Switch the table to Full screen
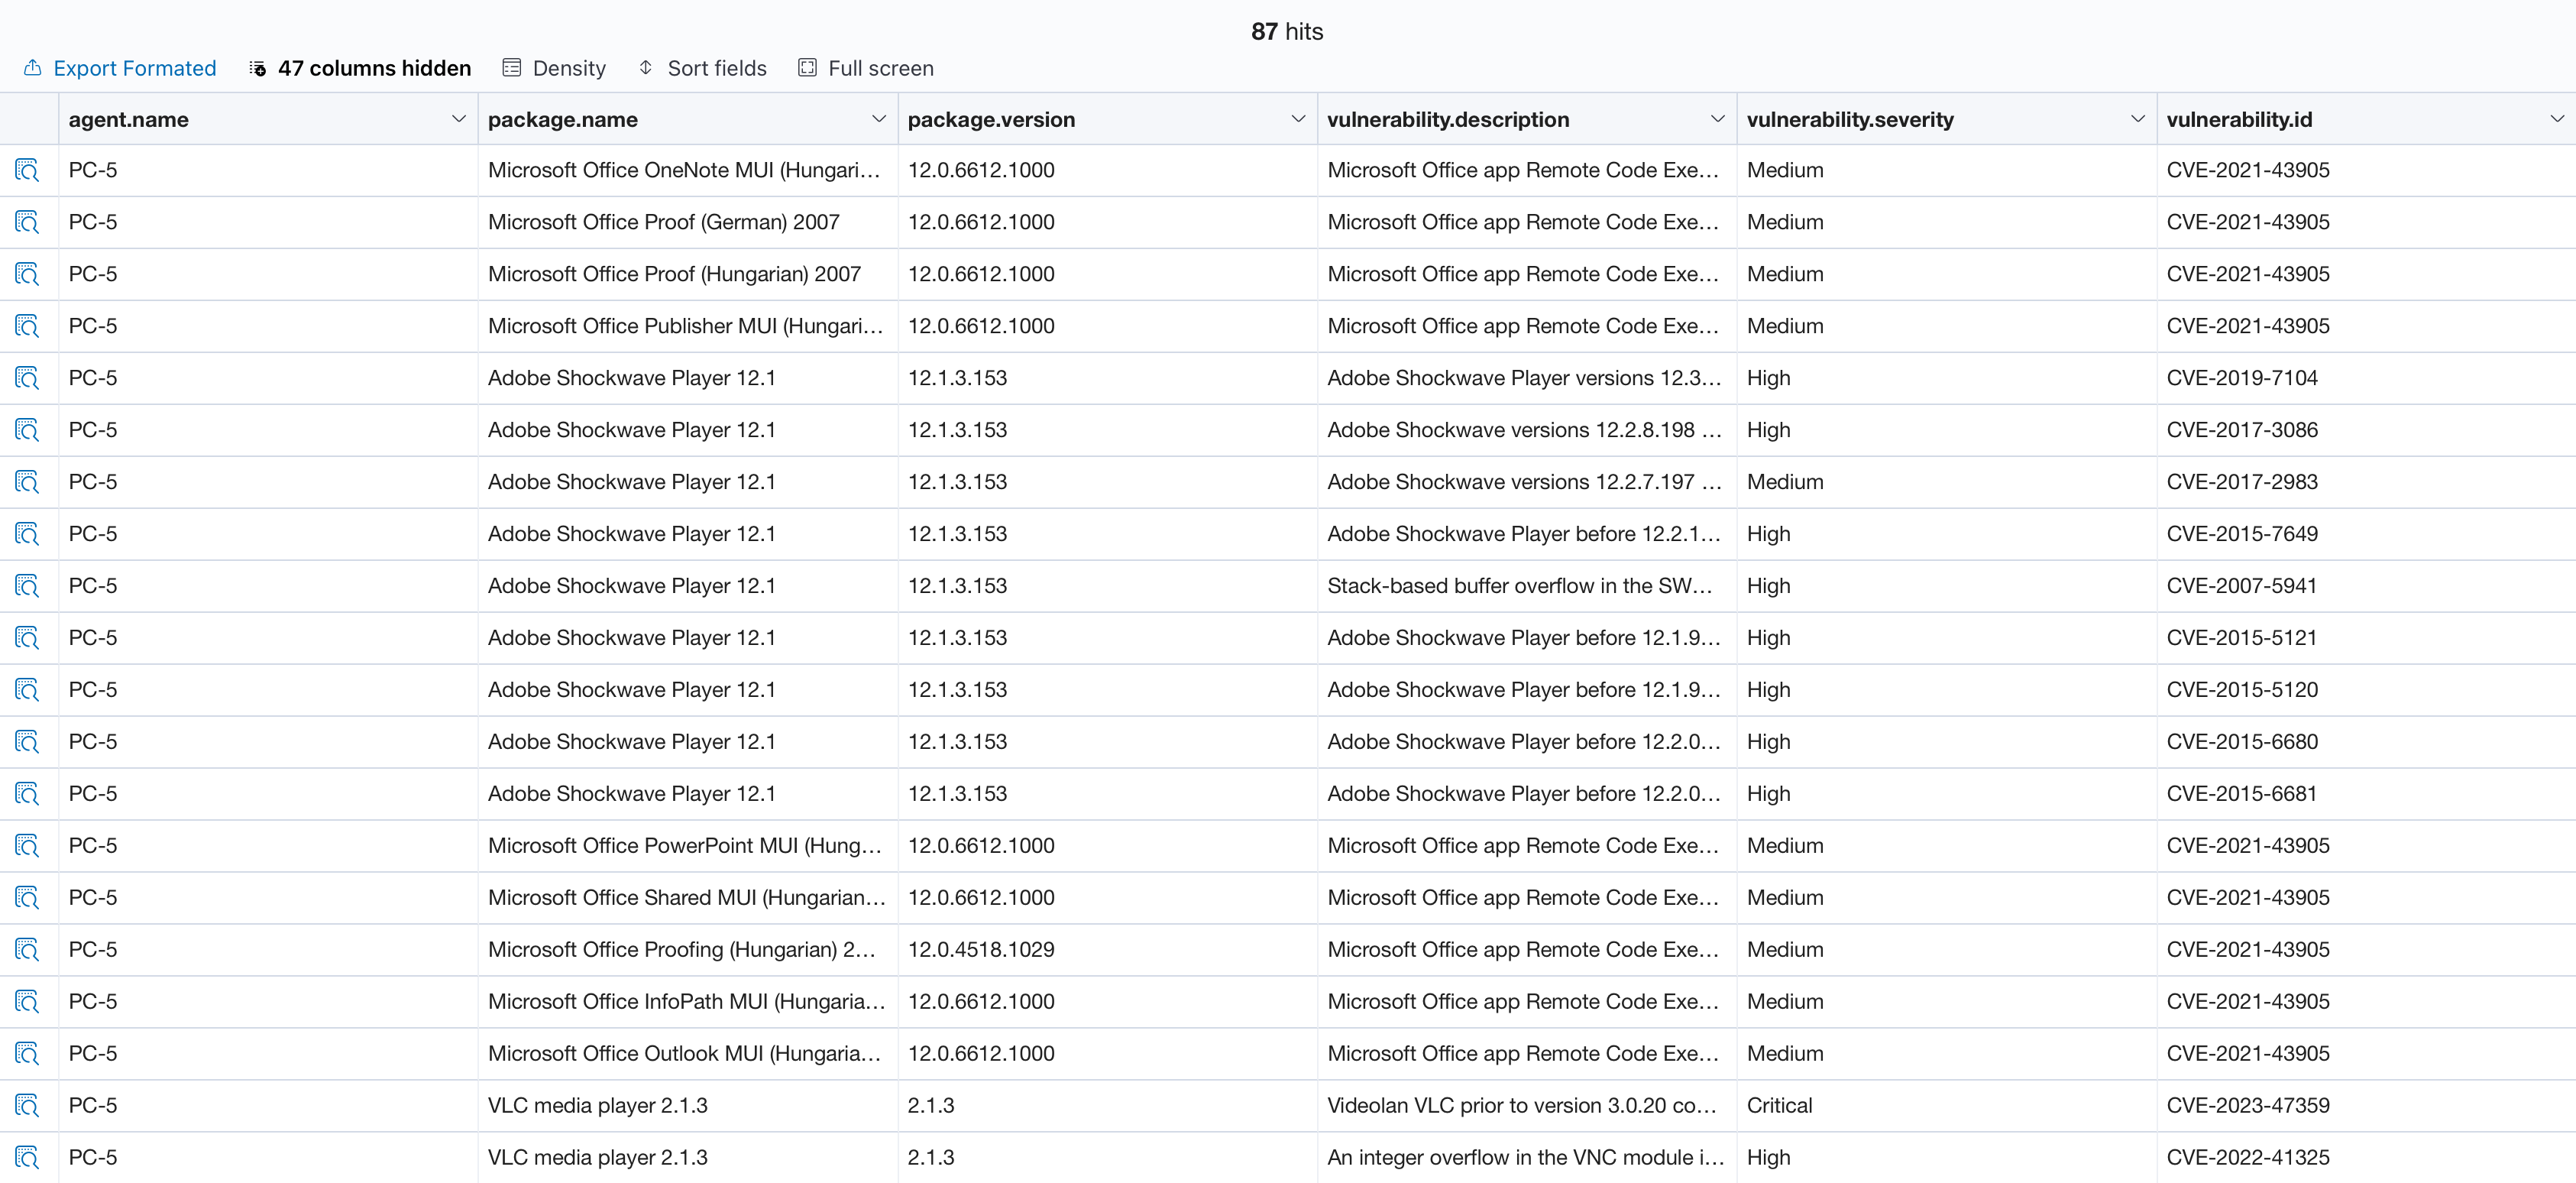Viewport: 2576px width, 1183px height. pos(866,68)
